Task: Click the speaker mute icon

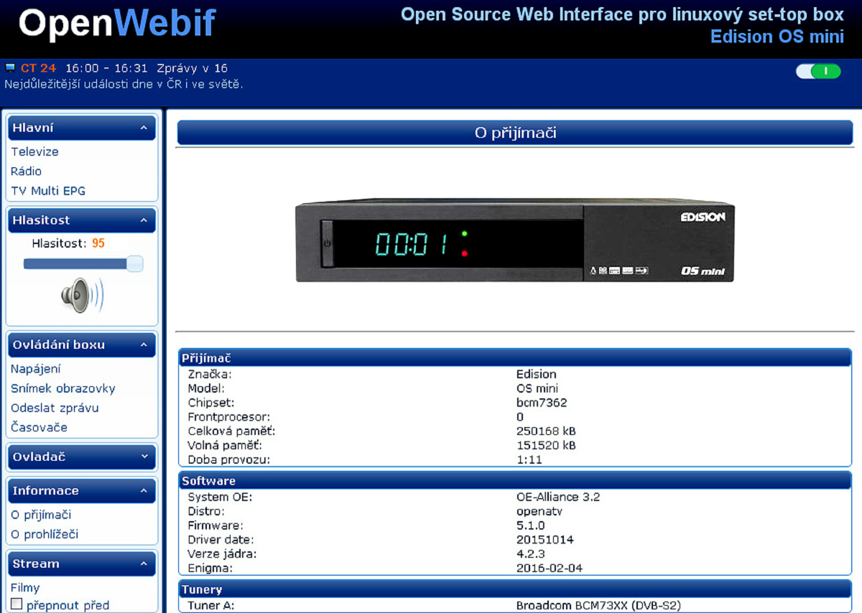Action: pos(82,295)
